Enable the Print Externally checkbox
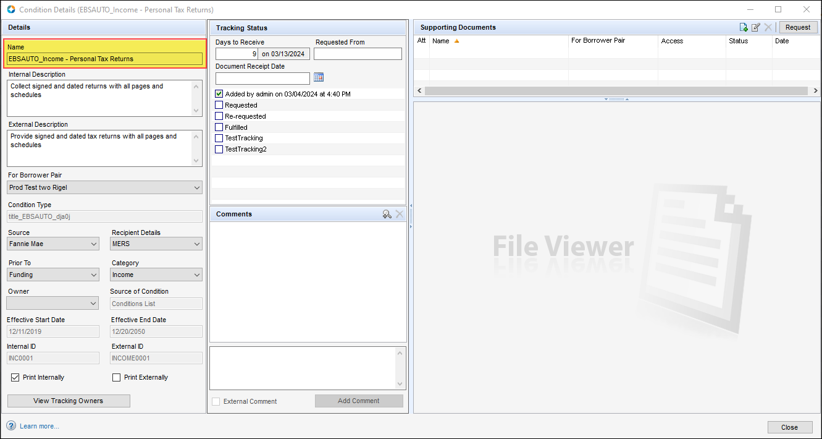Screen dimensions: 822x439 click(116, 377)
